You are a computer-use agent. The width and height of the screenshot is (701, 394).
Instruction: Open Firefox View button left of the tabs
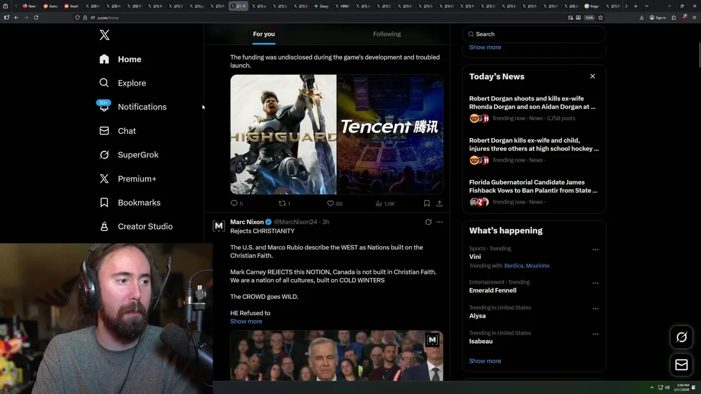[7, 6]
